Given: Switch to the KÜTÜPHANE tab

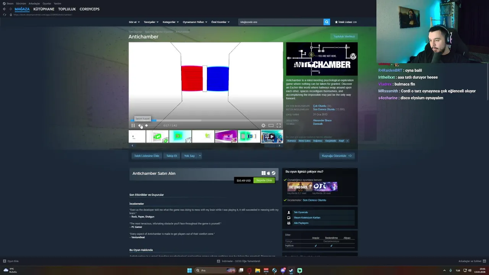Looking at the screenshot, I should point(44,9).
